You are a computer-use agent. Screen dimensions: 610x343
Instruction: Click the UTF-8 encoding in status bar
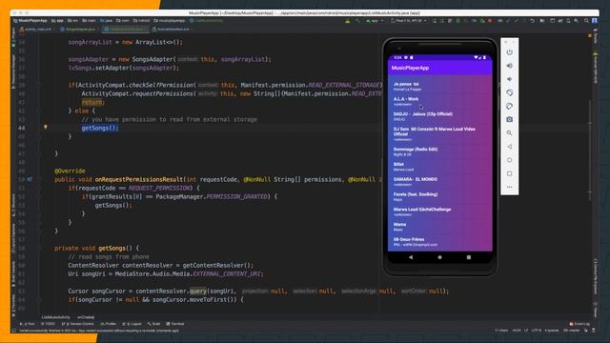pos(537,331)
